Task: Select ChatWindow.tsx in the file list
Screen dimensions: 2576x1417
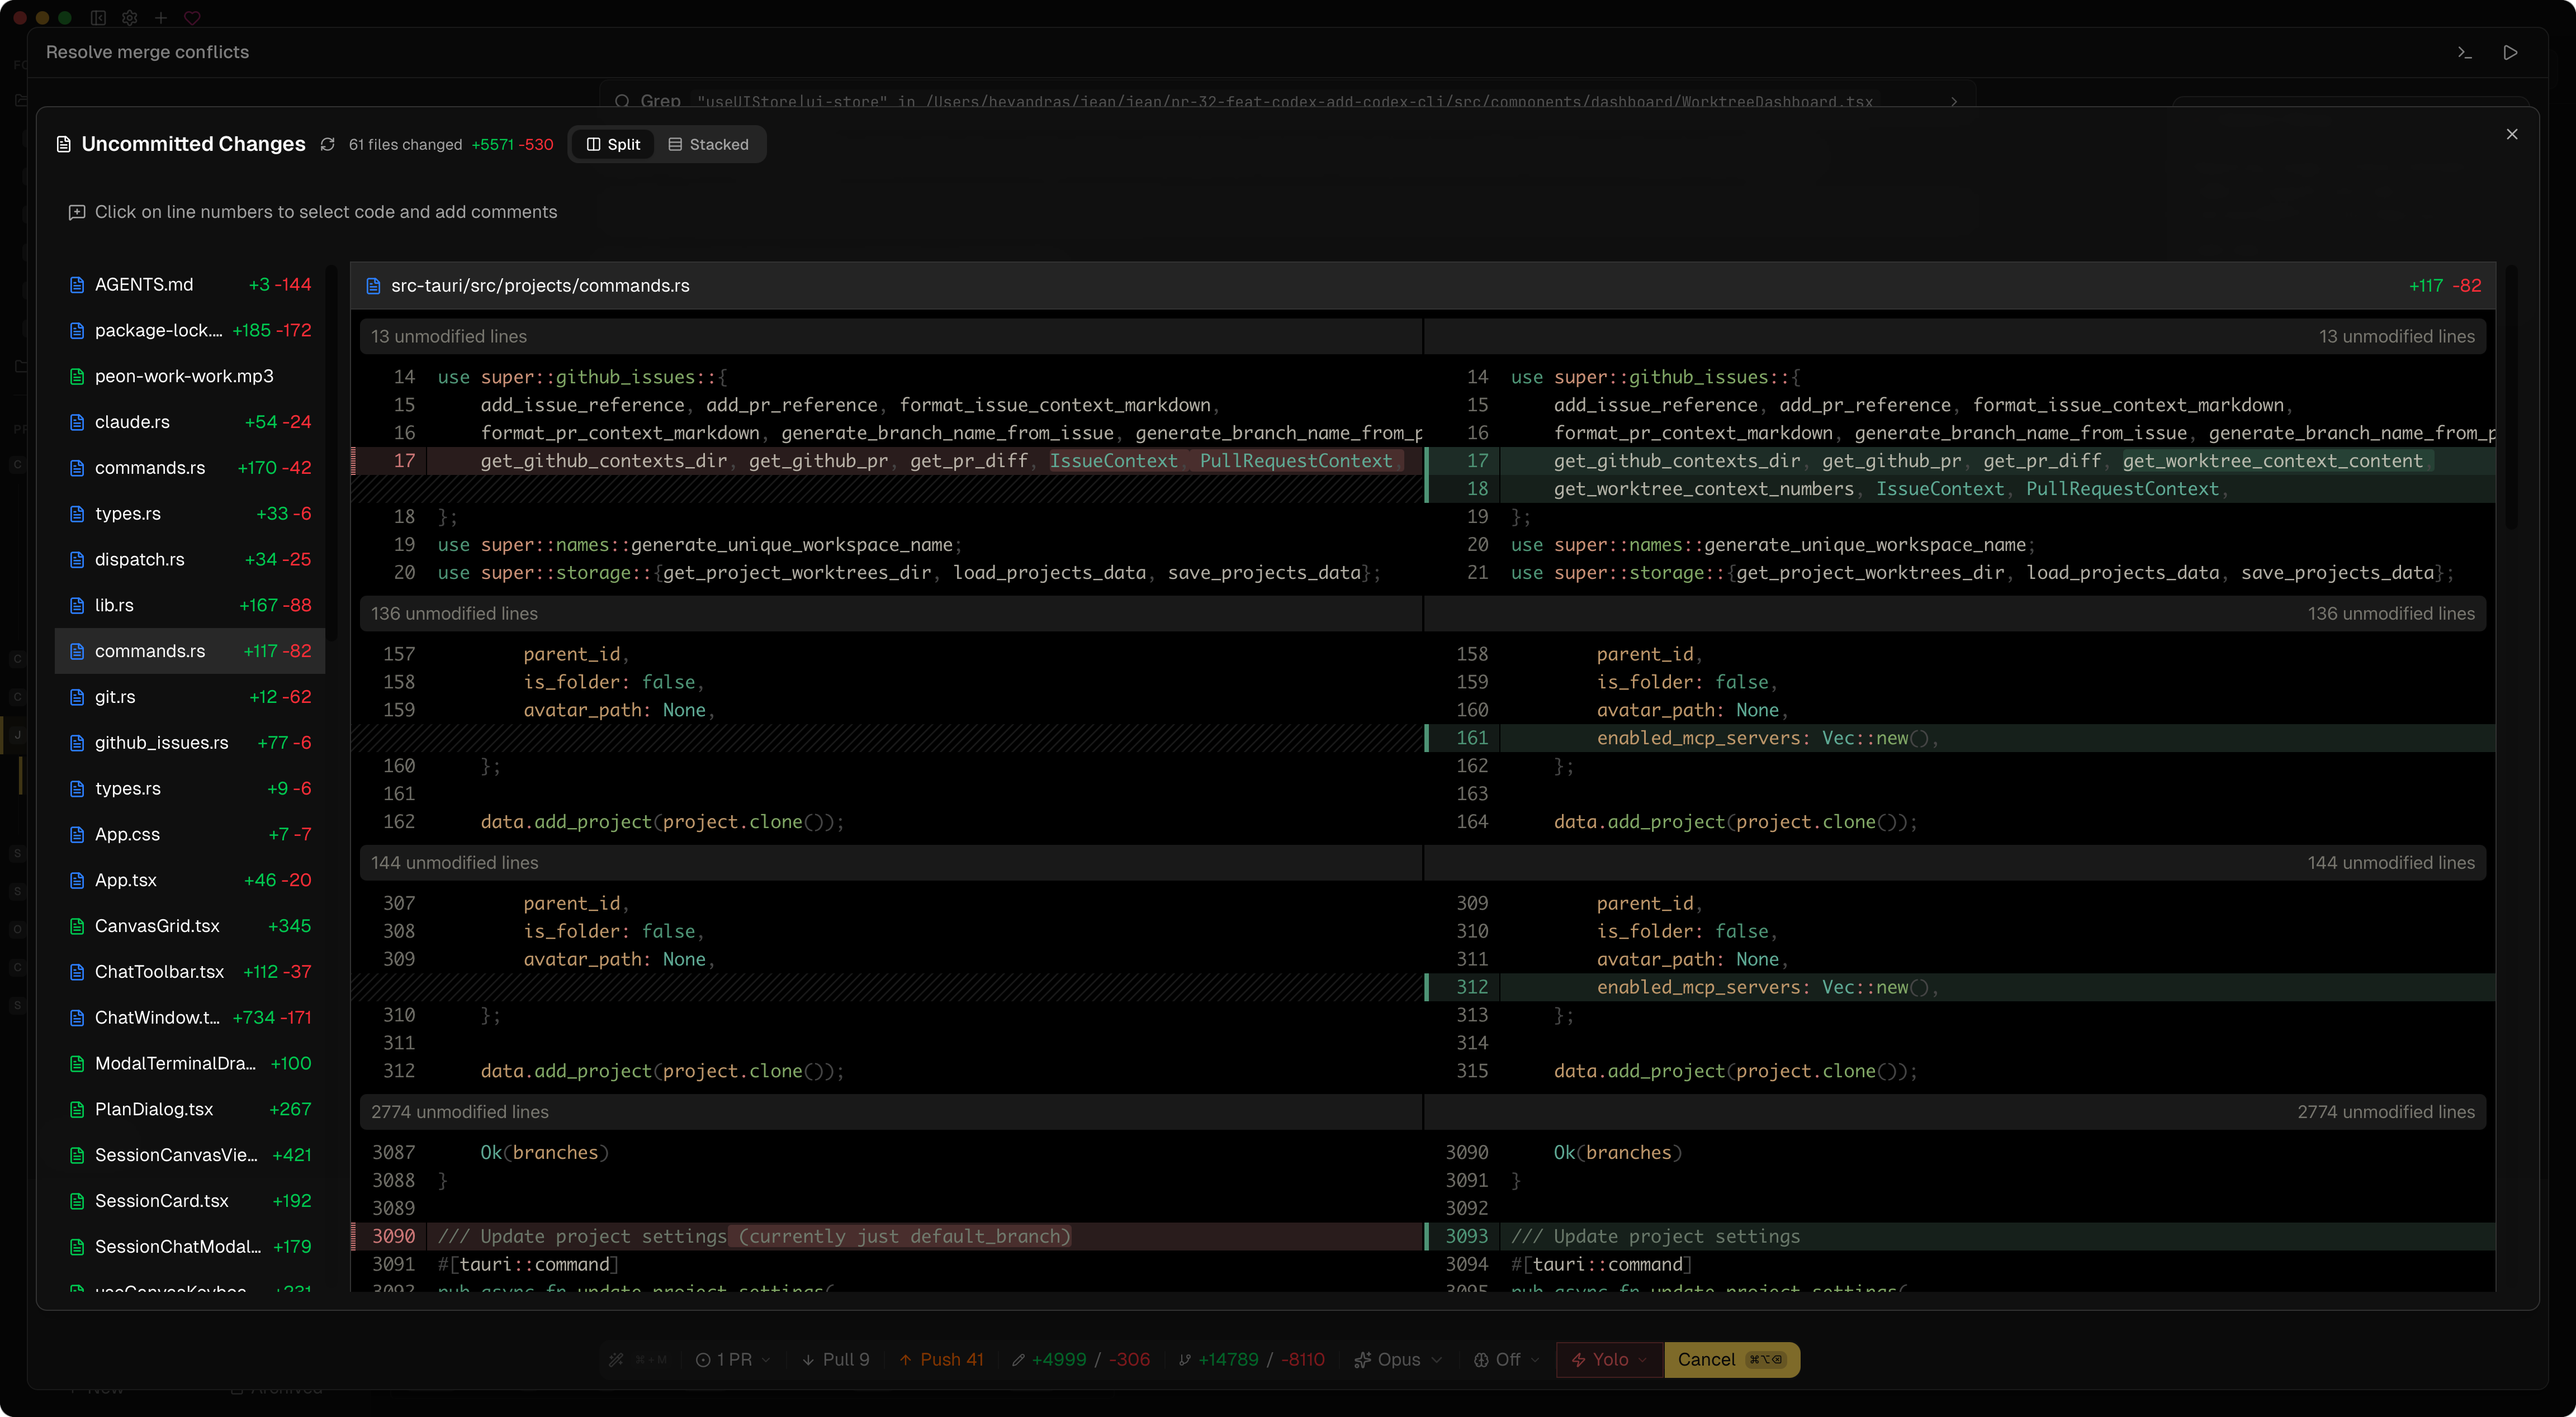Action: 157,1017
